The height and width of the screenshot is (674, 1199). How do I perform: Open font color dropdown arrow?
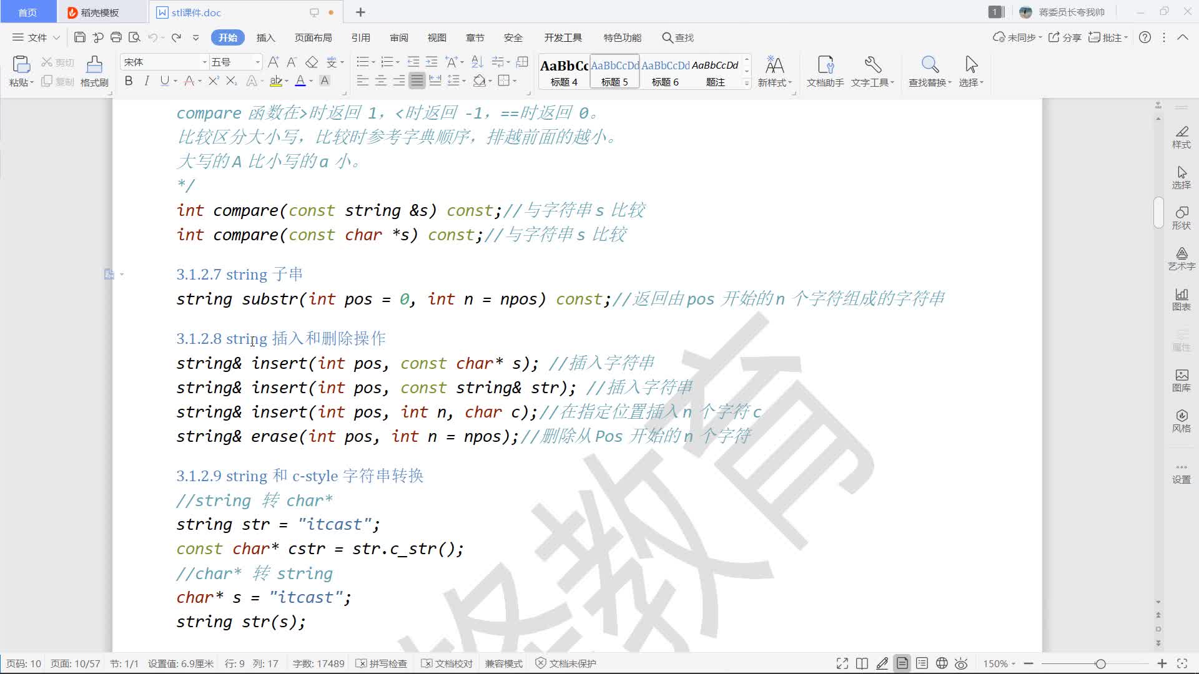click(x=311, y=81)
